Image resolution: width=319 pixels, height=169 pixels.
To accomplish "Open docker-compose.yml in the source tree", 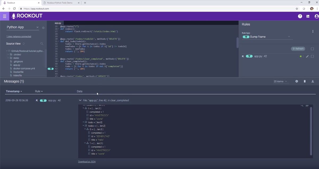I will pos(24,68).
